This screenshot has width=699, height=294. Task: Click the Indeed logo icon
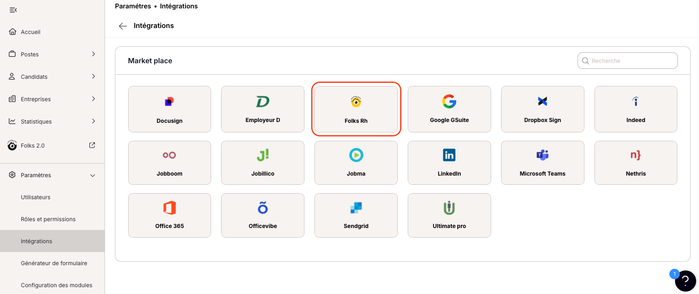pos(636,102)
